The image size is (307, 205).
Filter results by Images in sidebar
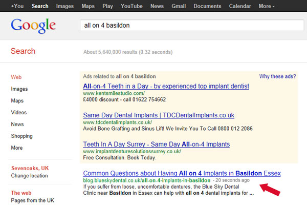(x=19, y=89)
